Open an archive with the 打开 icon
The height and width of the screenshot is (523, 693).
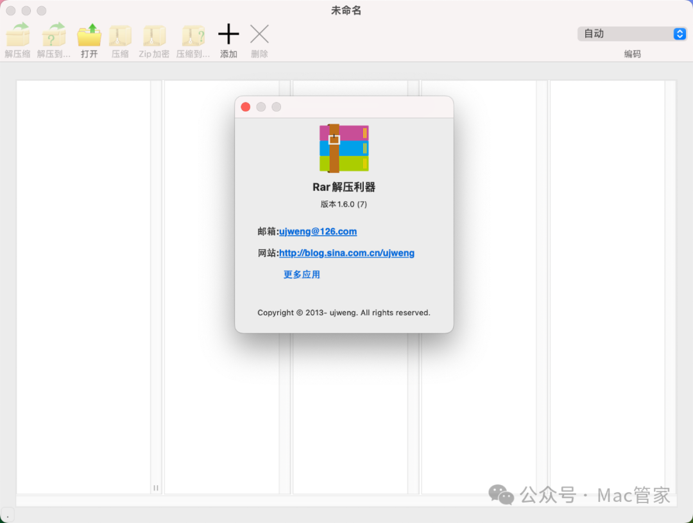89,35
